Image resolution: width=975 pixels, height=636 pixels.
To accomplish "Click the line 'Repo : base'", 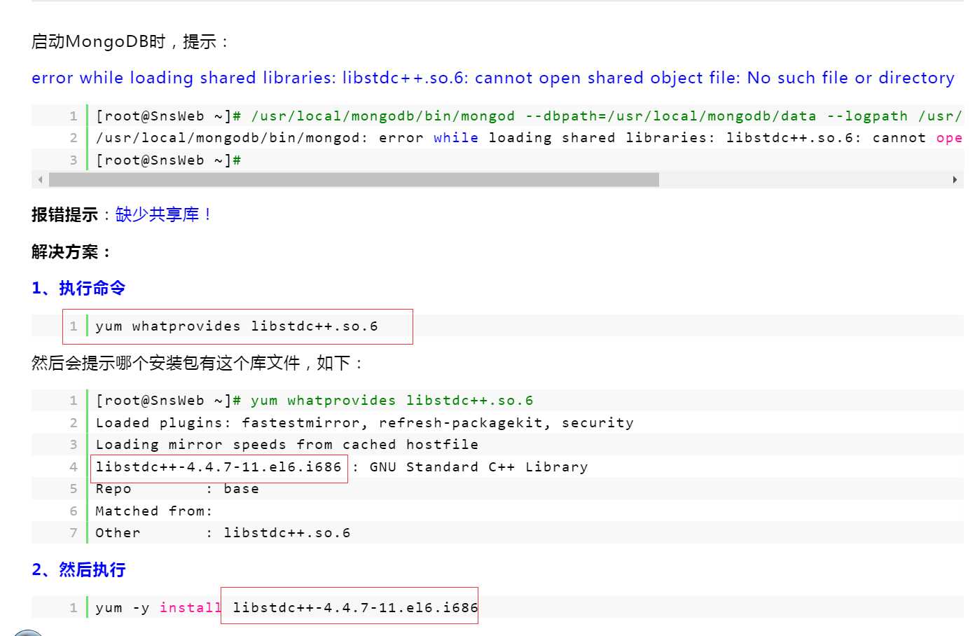I will (x=177, y=489).
